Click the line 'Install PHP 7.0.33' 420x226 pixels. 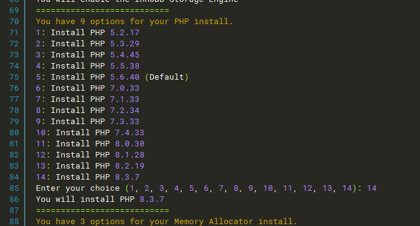[x=95, y=88]
